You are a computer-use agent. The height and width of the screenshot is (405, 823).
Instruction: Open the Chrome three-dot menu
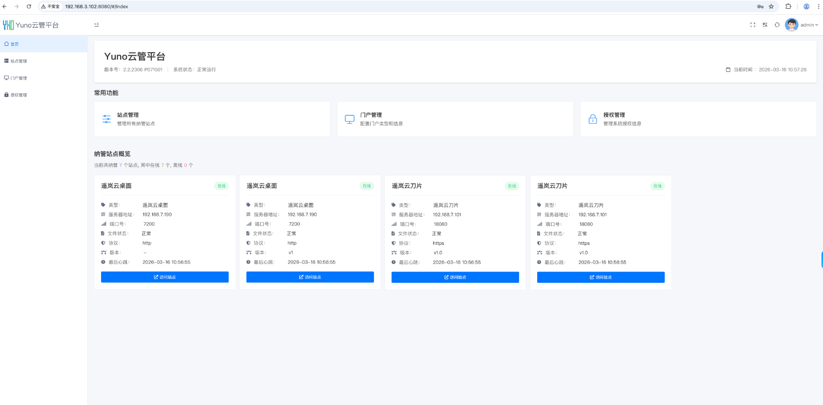tap(819, 6)
